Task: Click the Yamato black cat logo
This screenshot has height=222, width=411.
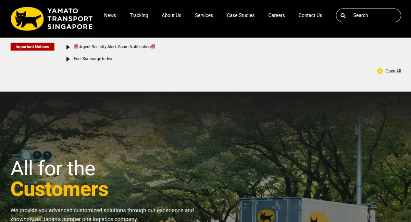Action: pos(27,19)
